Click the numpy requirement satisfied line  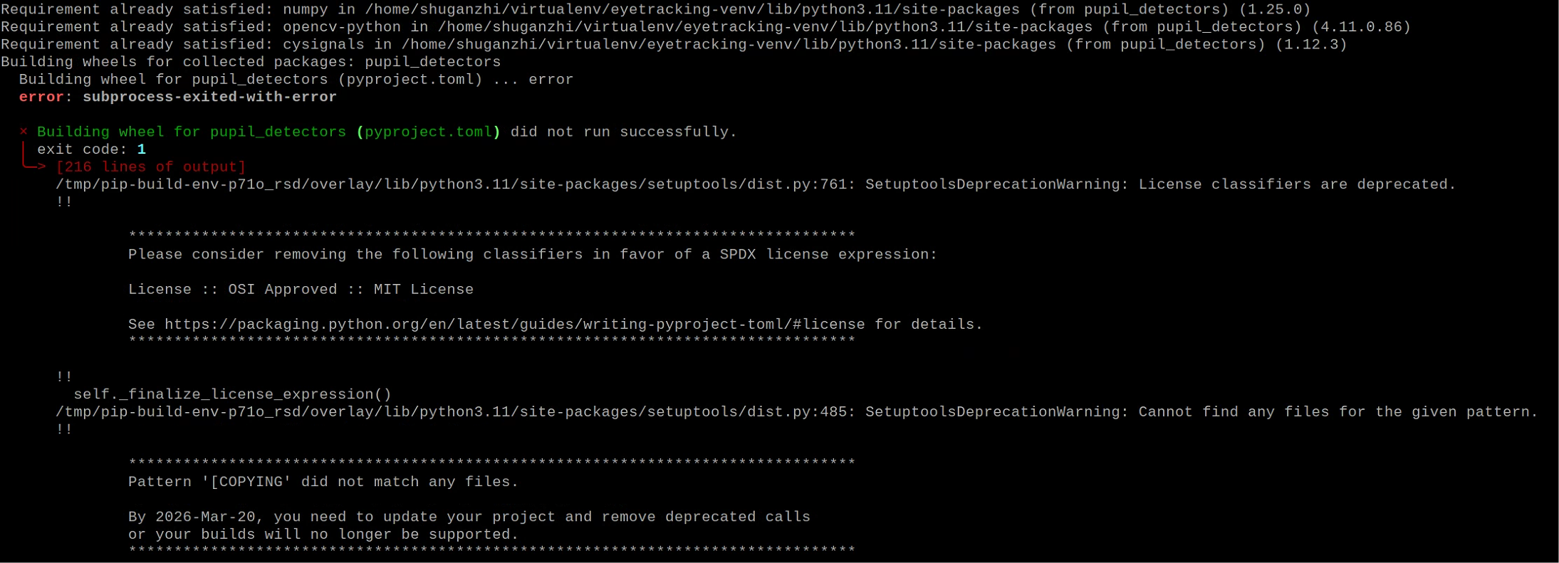pyautogui.click(x=655, y=10)
